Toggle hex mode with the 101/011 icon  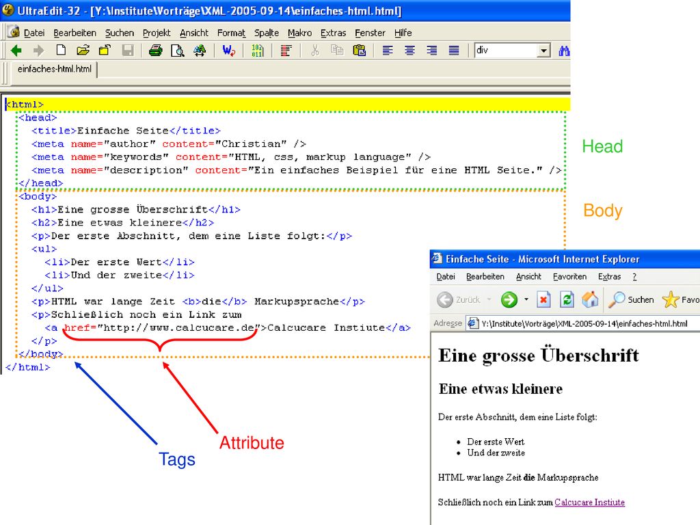point(257,51)
